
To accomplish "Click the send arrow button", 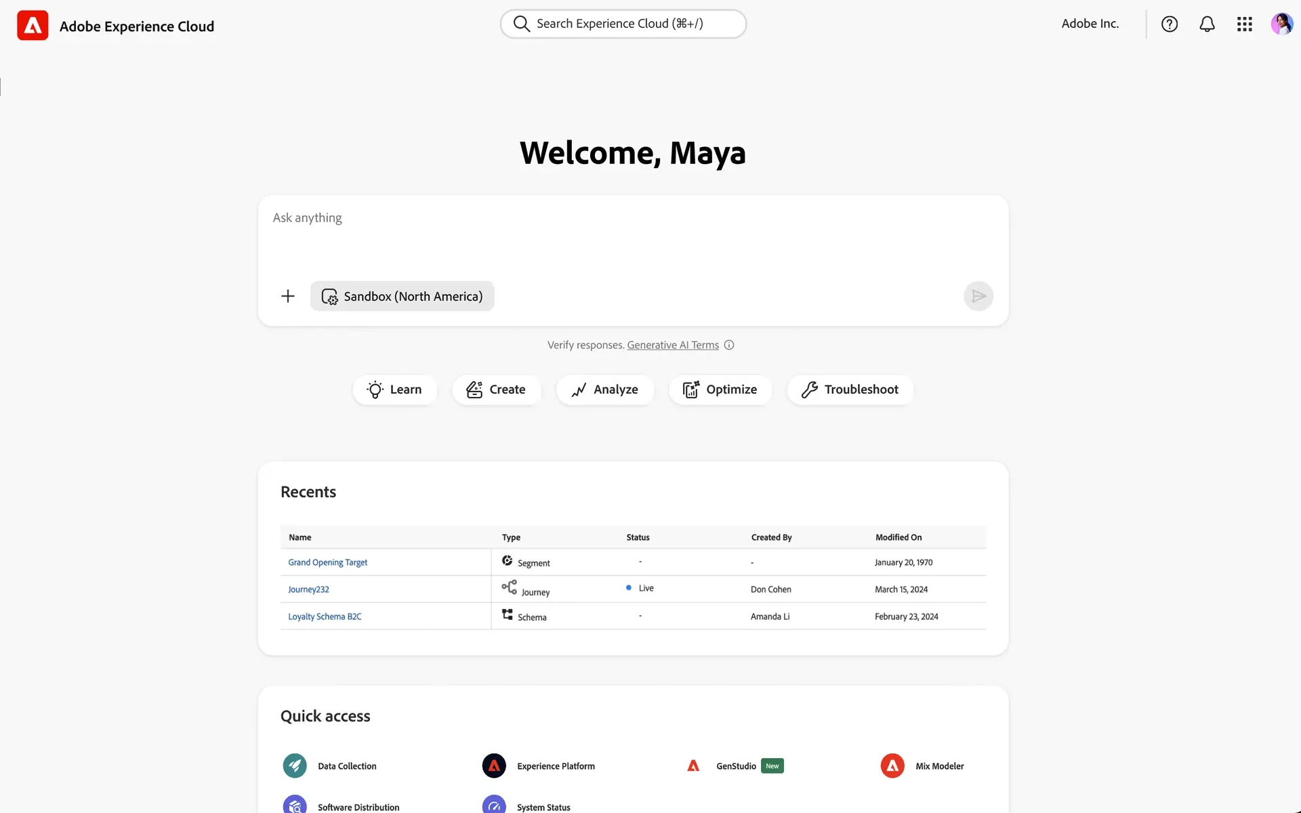I will coord(978,296).
